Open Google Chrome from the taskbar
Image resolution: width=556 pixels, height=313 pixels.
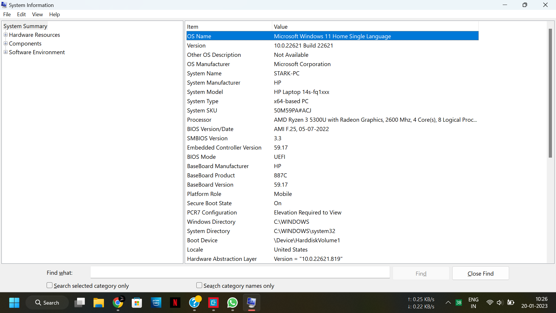coord(118,303)
